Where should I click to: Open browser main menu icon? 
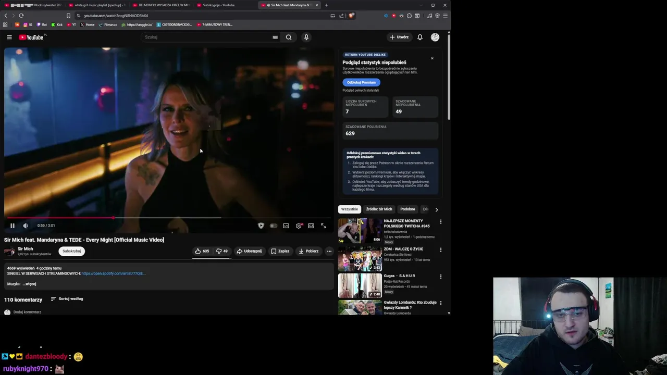(445, 16)
